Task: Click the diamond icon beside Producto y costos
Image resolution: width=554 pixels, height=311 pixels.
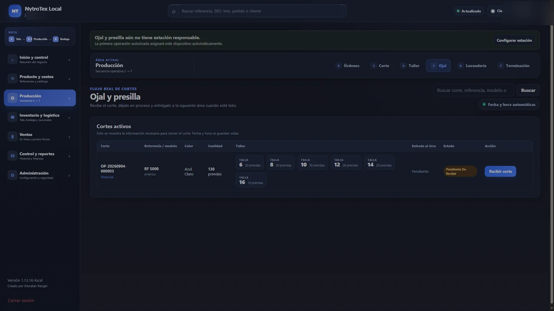Action: pyautogui.click(x=12, y=79)
